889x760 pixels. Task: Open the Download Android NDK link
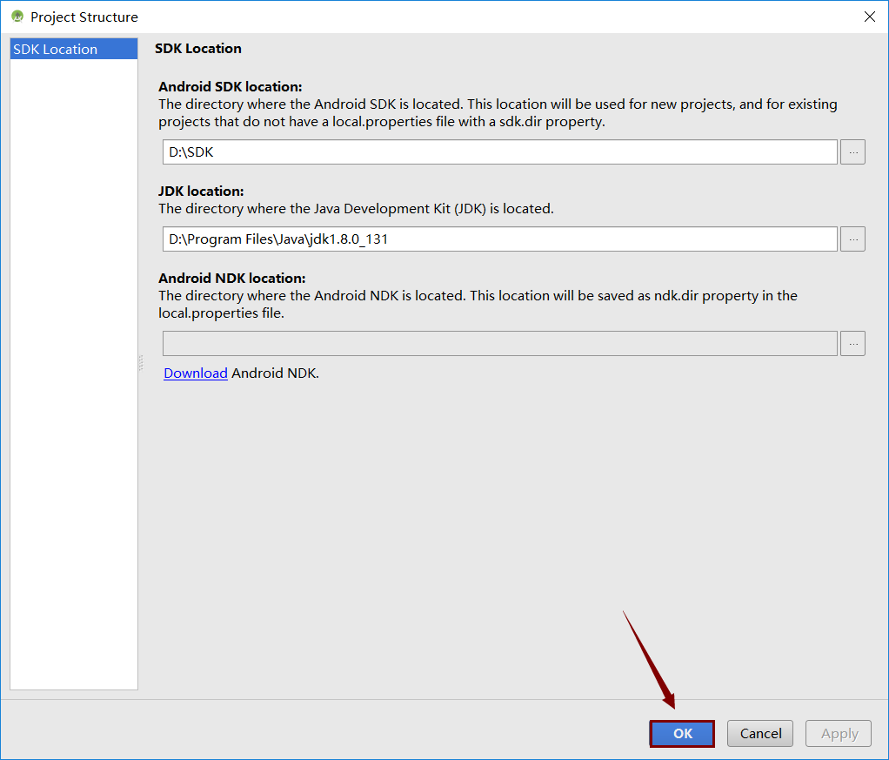195,373
